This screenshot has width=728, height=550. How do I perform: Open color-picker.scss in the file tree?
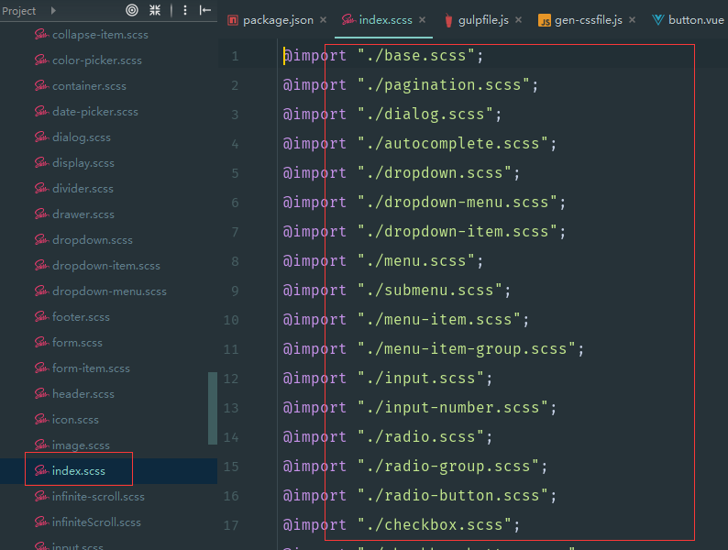tap(97, 60)
